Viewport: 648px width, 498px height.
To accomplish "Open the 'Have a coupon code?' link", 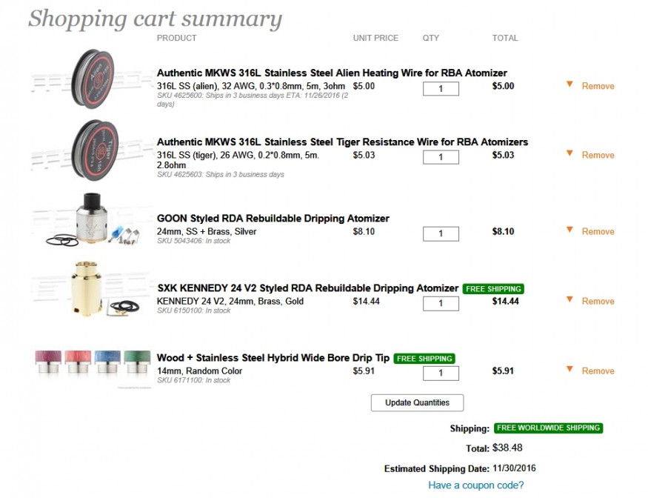I will coord(475,485).
